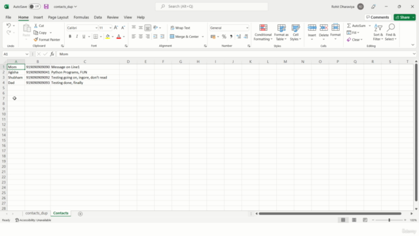Open the Merge & Center dropdown arrow

(x=203, y=37)
